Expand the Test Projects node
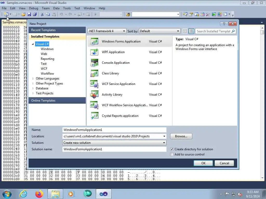The height and width of the screenshot is (199, 266). pyautogui.click(x=33, y=93)
